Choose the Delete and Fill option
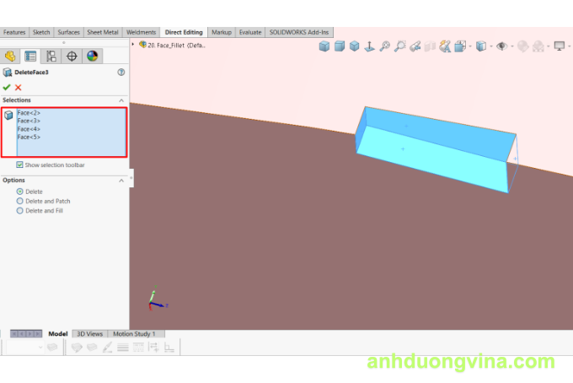573x383 pixels. pyautogui.click(x=20, y=210)
